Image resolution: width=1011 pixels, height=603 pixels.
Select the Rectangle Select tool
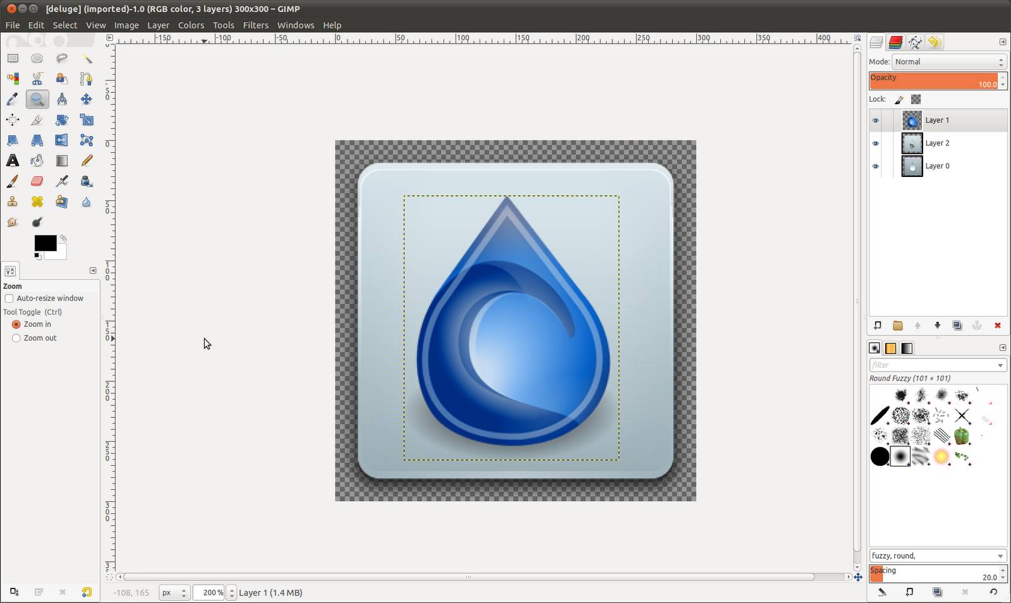click(x=13, y=59)
